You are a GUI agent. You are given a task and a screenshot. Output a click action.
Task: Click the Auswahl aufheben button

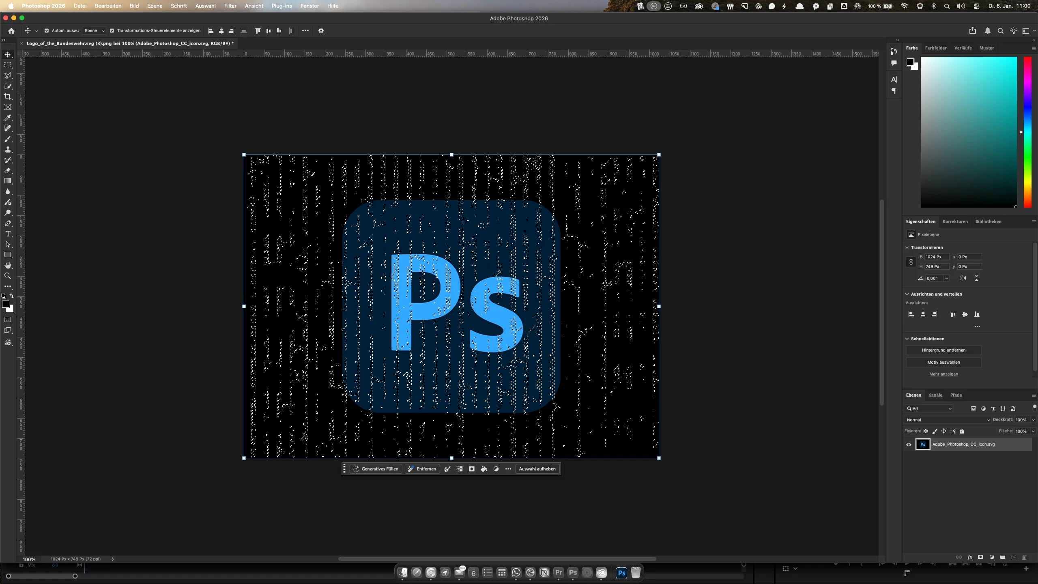537,469
